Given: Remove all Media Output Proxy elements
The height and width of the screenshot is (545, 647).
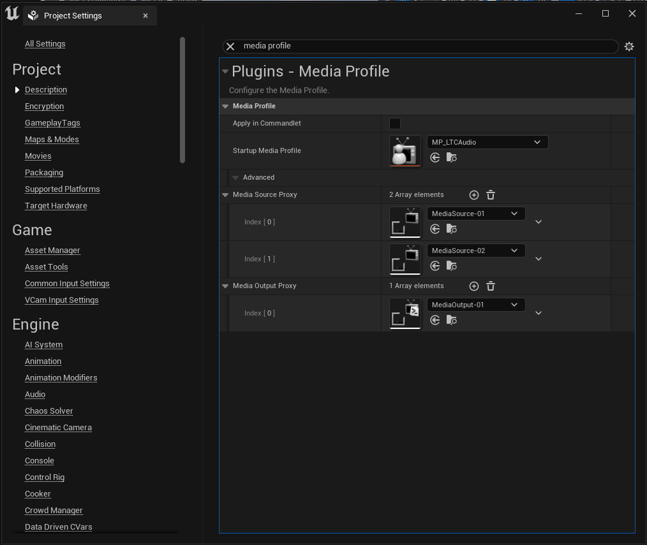Looking at the screenshot, I should 491,286.
